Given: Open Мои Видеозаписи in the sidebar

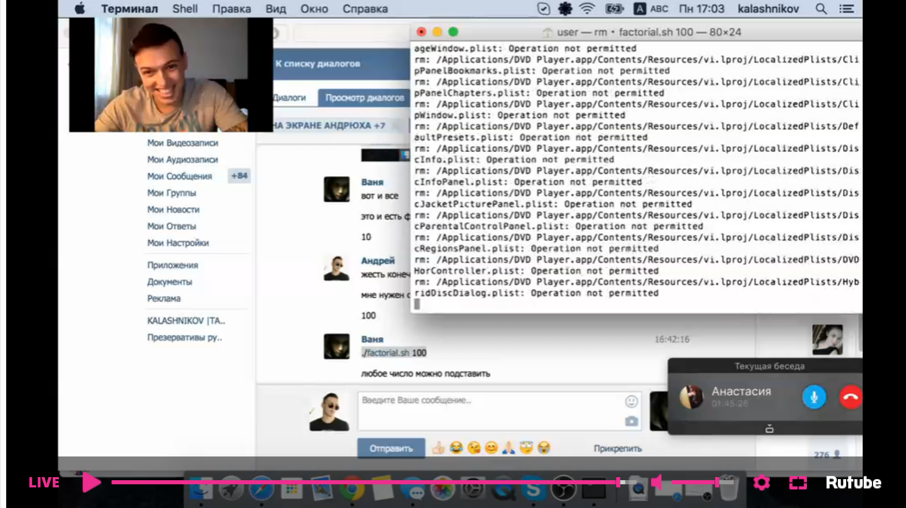Looking at the screenshot, I should [x=183, y=143].
